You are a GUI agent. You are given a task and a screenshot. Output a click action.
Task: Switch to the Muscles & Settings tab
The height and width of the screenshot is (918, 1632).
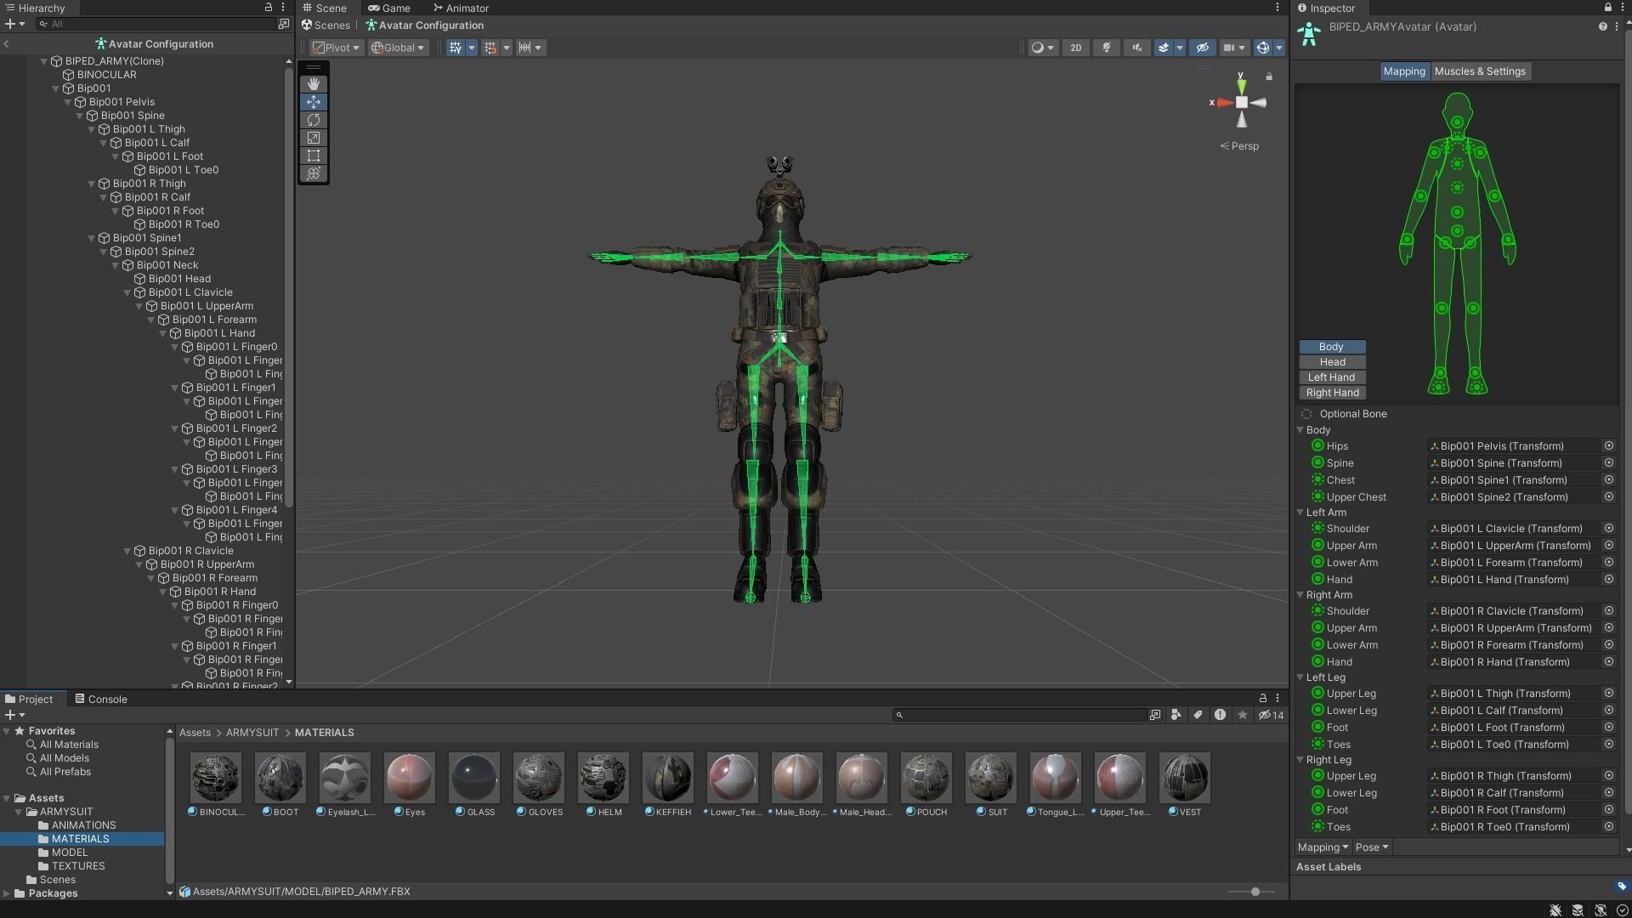(1479, 71)
